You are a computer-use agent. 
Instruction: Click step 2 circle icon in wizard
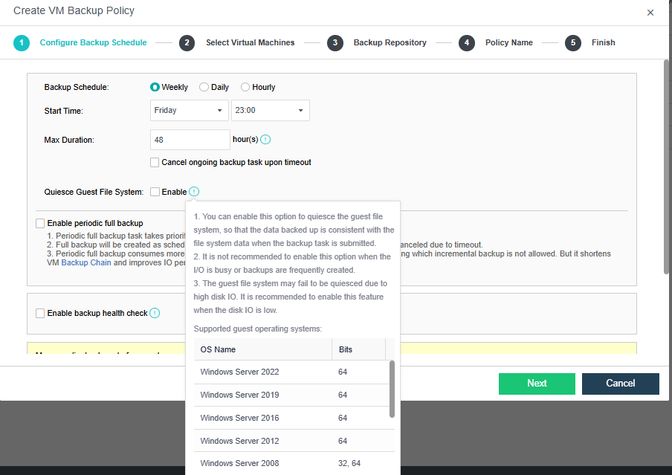point(187,43)
